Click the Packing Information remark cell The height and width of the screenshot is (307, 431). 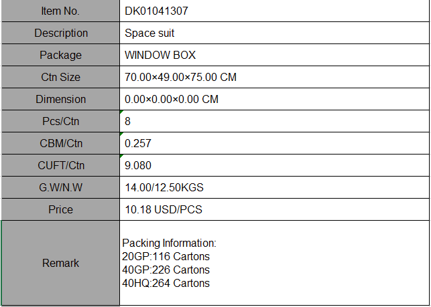(274, 263)
